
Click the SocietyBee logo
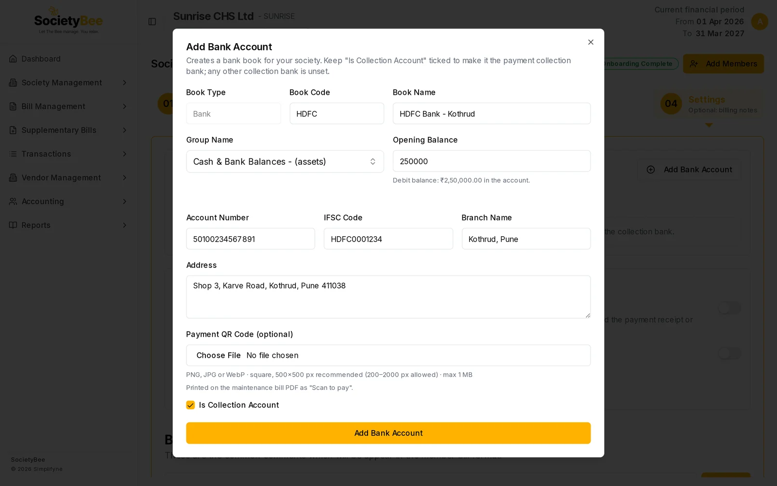coord(68,21)
